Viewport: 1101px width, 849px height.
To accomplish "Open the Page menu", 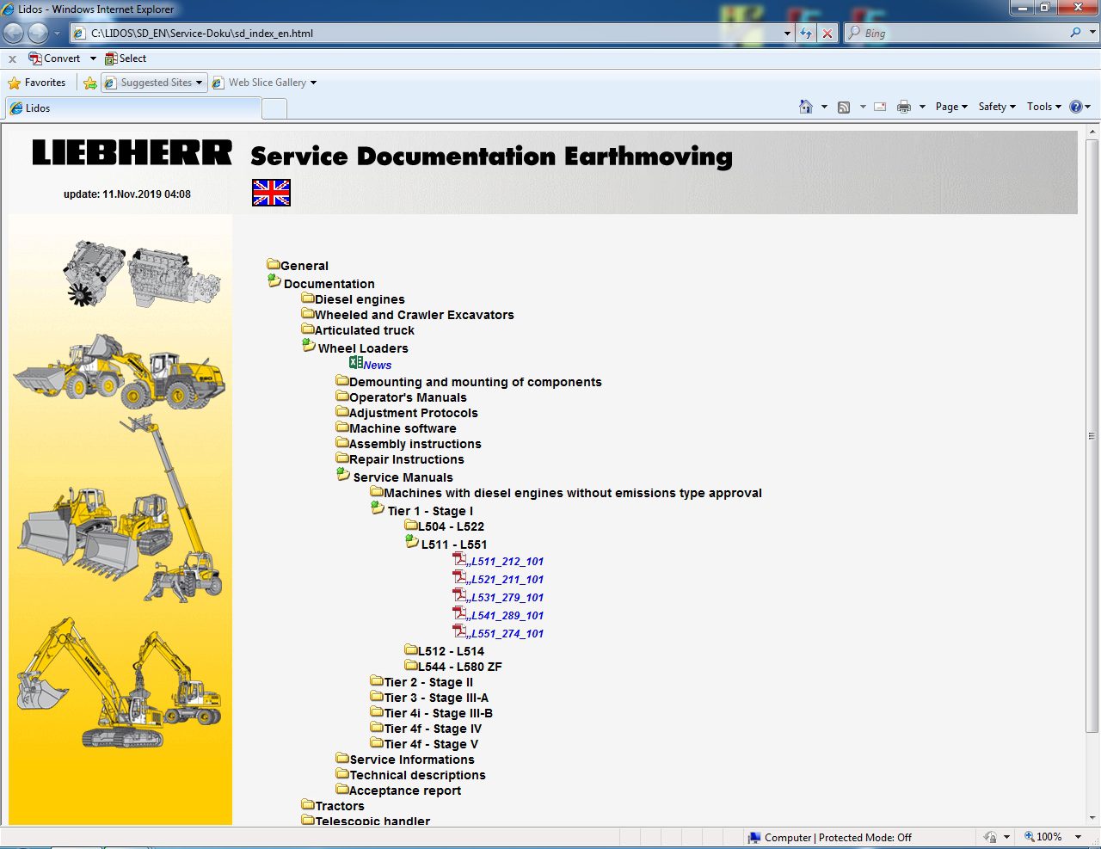I will [x=951, y=107].
